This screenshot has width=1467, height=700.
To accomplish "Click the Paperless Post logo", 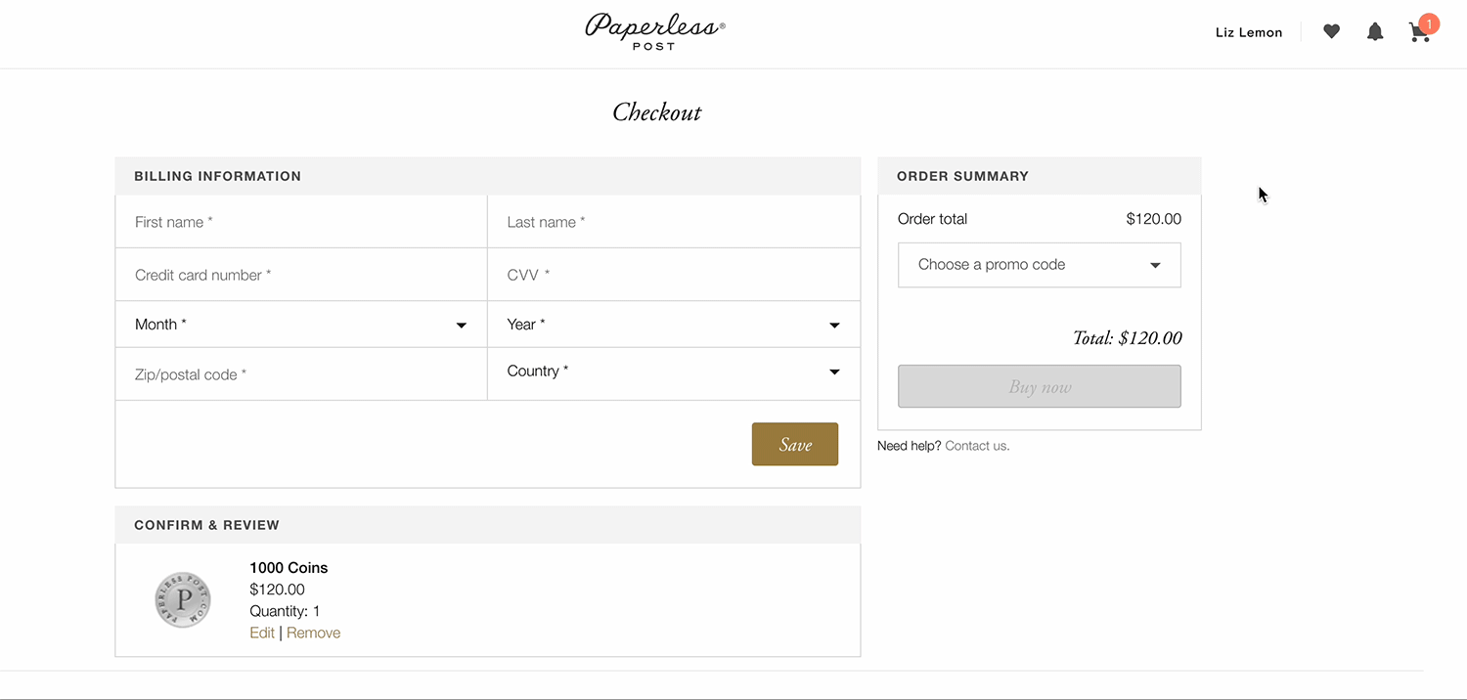I will coord(653,30).
